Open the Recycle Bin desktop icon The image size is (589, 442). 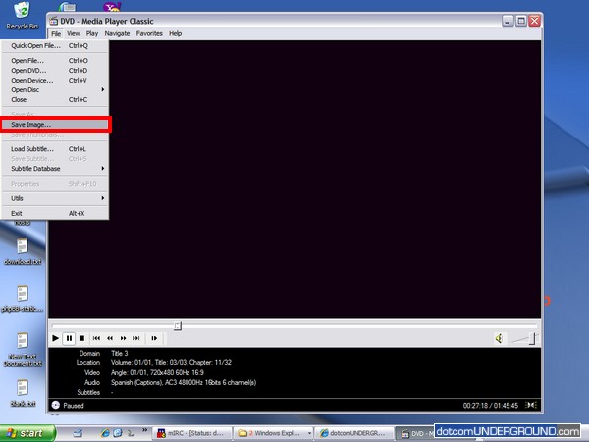[23, 16]
